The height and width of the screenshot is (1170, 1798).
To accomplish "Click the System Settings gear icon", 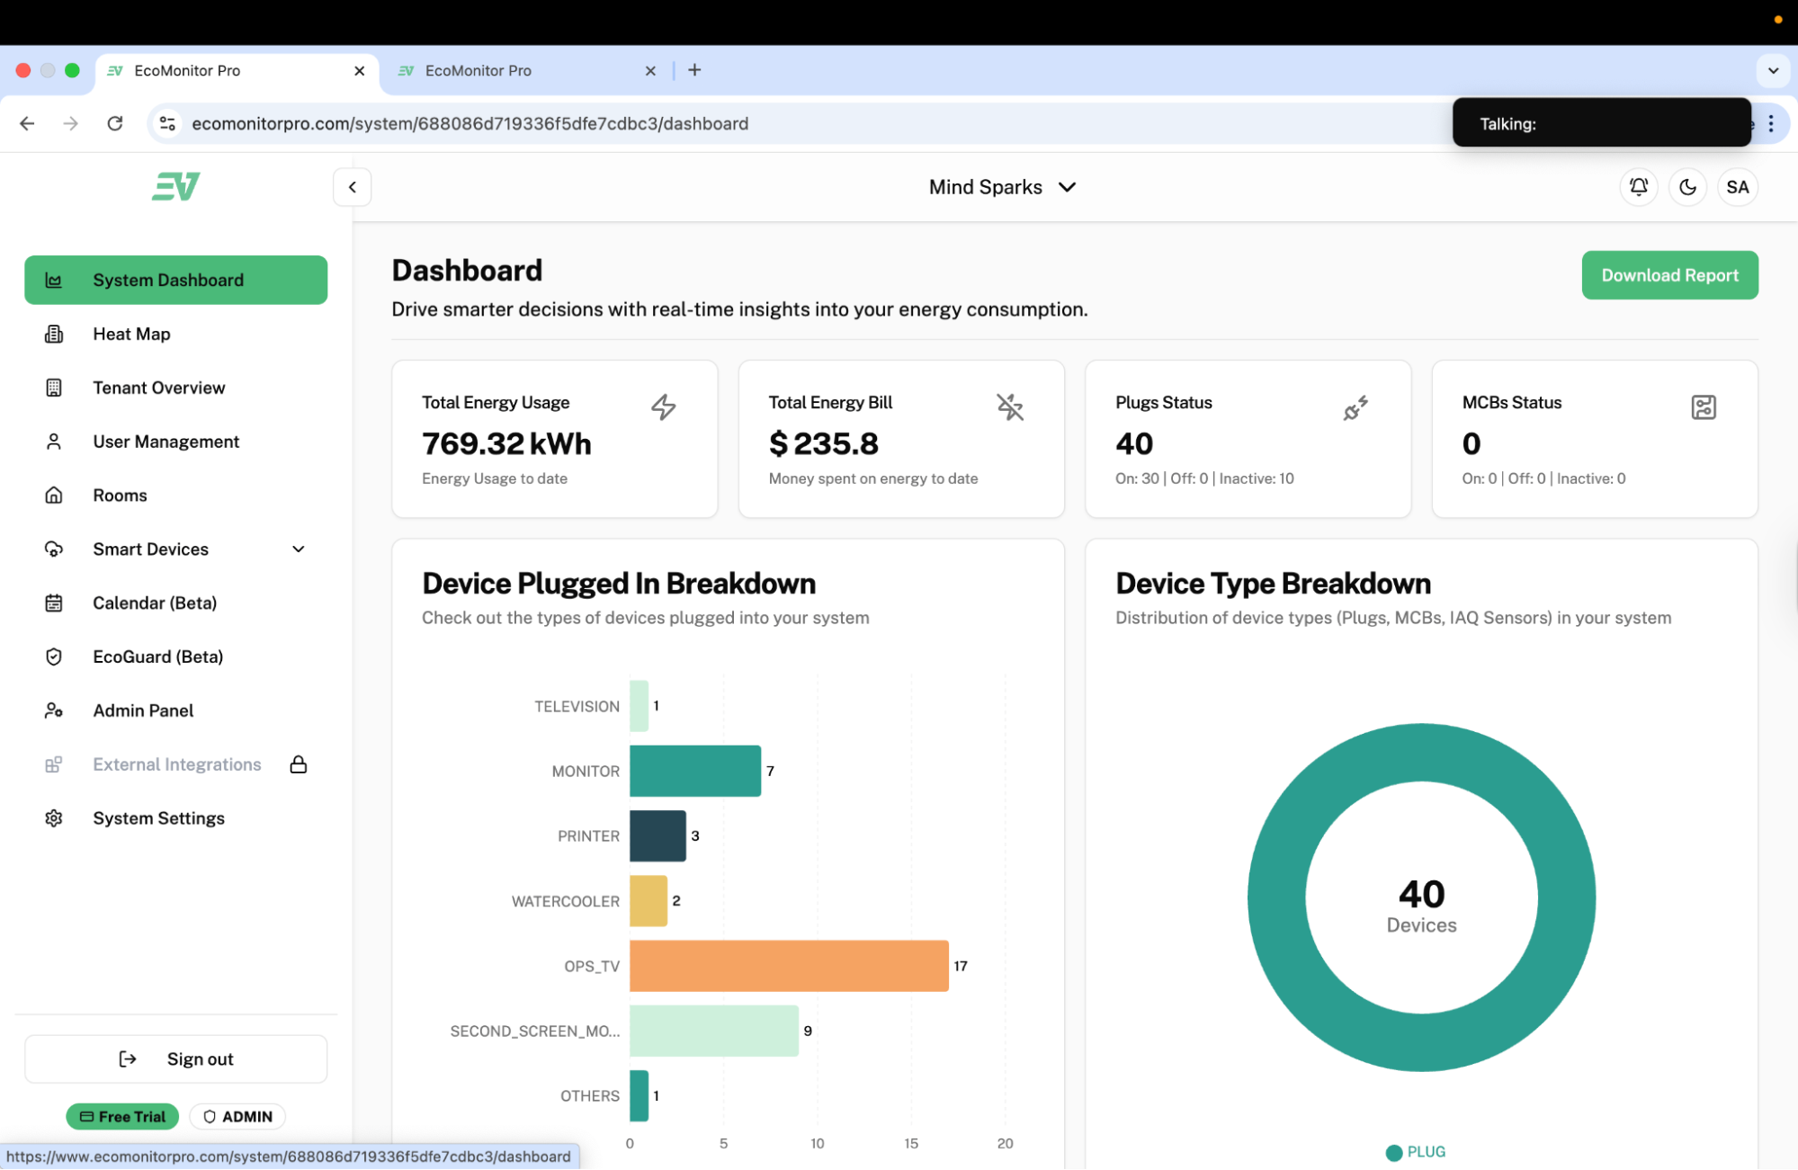I will pos(54,818).
